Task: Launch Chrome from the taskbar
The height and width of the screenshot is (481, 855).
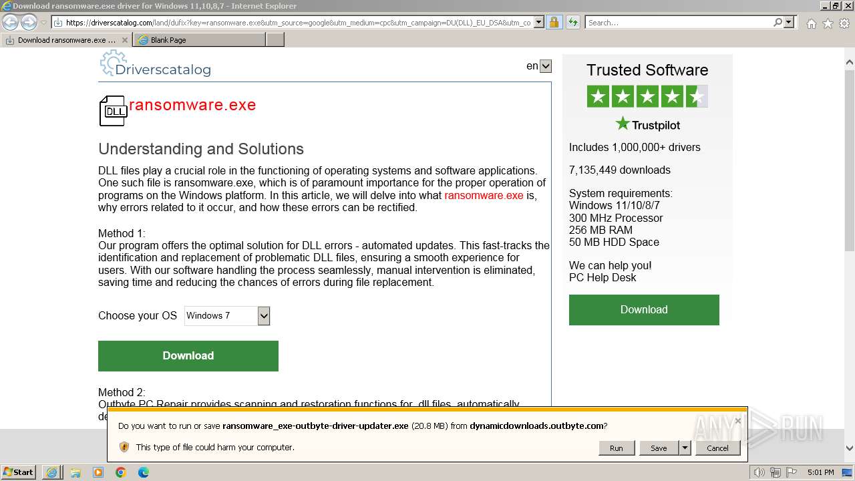Action: click(121, 472)
